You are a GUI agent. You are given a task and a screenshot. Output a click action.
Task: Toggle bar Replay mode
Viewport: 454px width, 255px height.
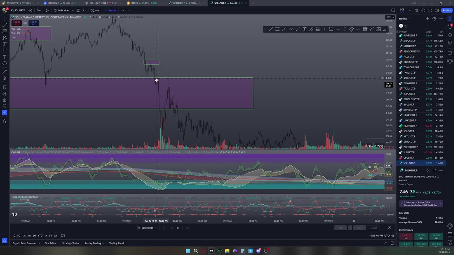[x=110, y=10]
